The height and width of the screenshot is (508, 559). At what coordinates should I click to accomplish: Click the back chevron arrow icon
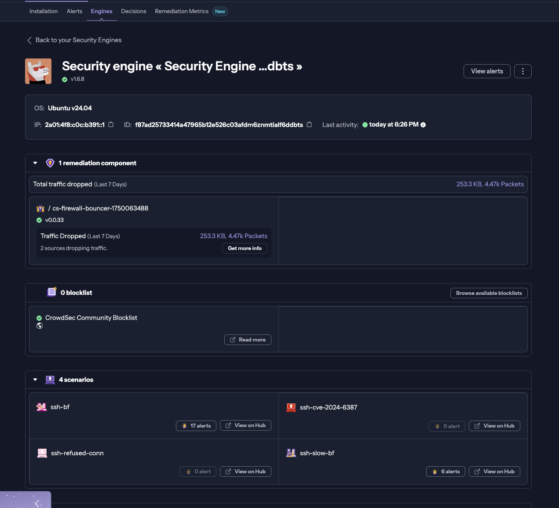tap(29, 40)
